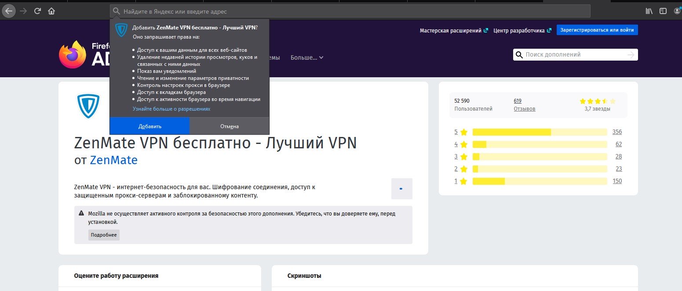The image size is (682, 291).
Task: Open the 28 three-star reviews count
Action: tap(619, 157)
